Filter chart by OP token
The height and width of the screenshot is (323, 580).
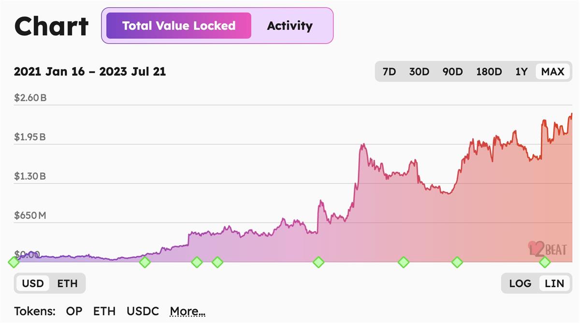point(74,311)
